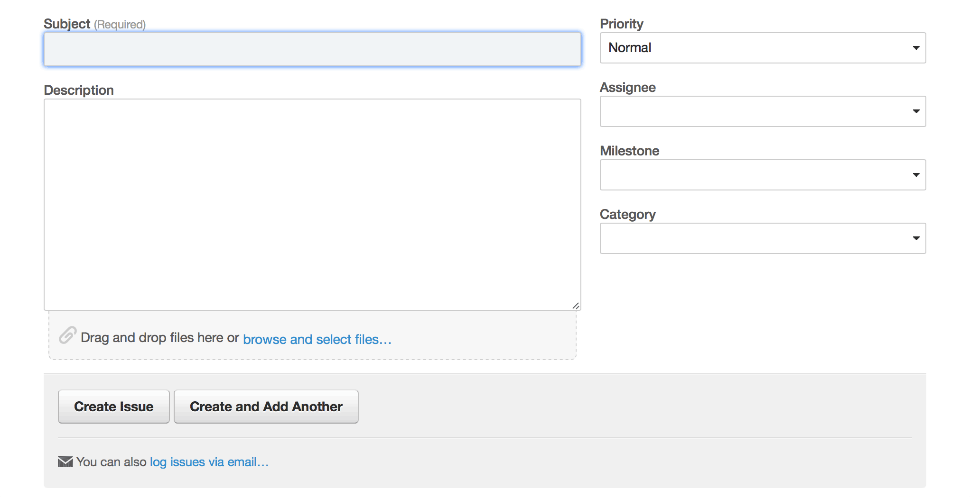This screenshot has height=497, width=970.
Task: Click the Create Issue button
Action: pos(114,407)
